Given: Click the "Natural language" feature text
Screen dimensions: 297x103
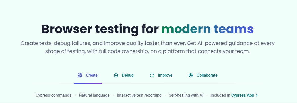Looking at the screenshot, I should point(94,95).
